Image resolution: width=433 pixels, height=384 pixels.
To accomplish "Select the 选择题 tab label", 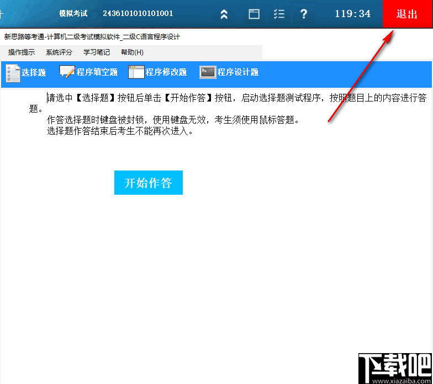I will 34,73.
